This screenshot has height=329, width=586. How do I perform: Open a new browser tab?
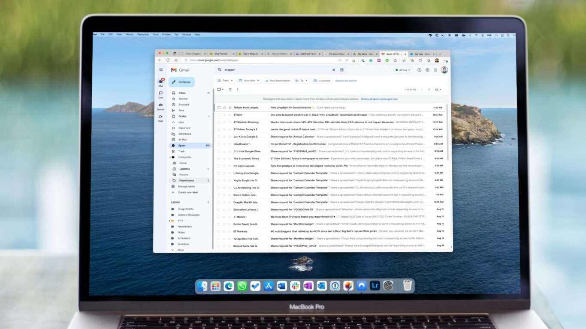click(440, 54)
